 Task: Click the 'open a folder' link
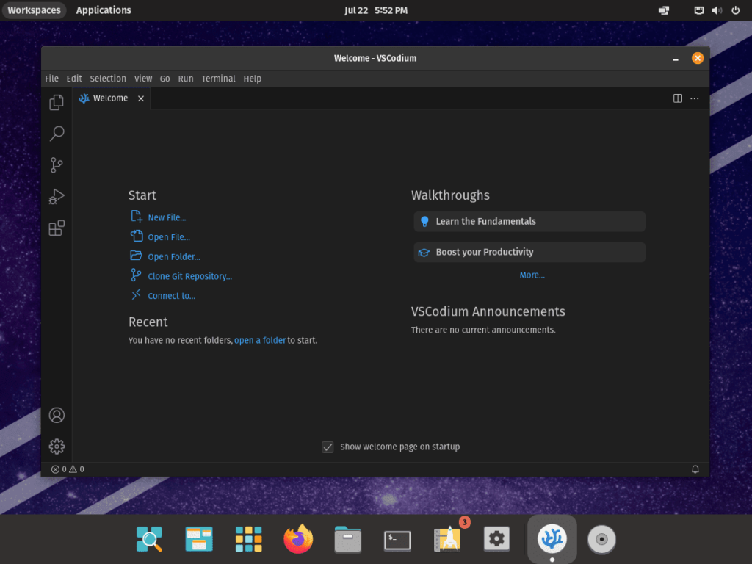(260, 341)
